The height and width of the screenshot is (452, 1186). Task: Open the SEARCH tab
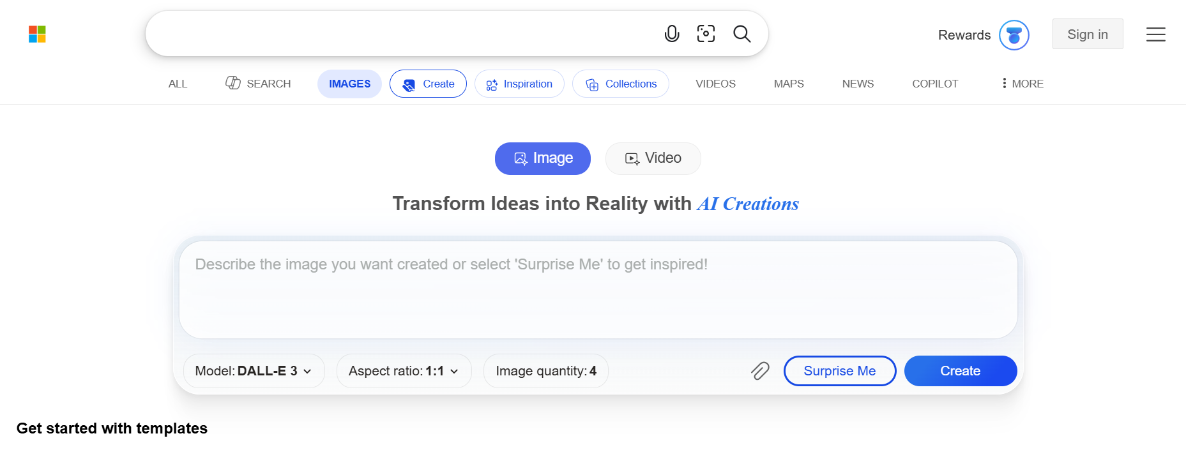click(x=258, y=84)
